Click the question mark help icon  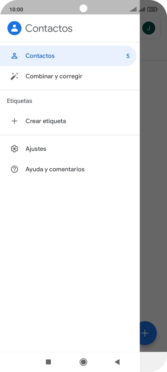pos(14,169)
